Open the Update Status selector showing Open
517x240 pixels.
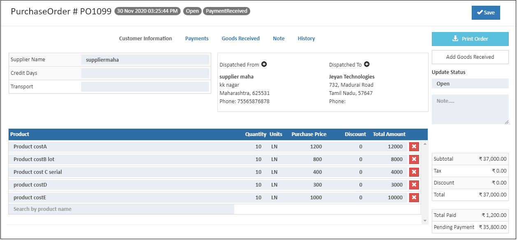click(x=470, y=83)
